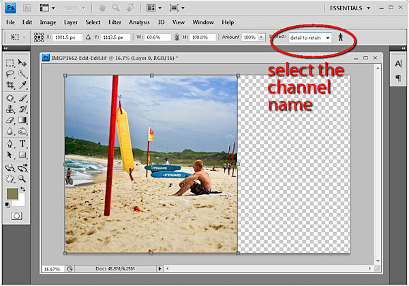Viewport: 409px width, 286px height.
Task: Select the Dodge tool
Action: (22, 131)
